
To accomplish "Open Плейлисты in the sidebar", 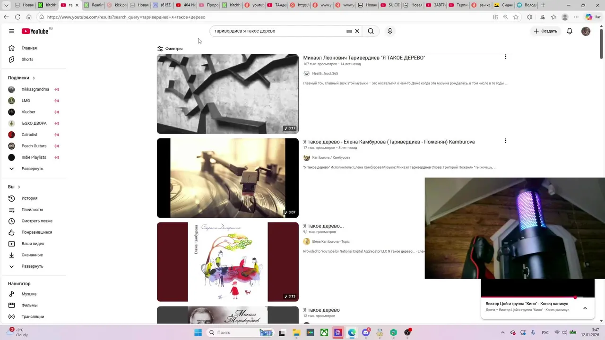I will click(33, 210).
